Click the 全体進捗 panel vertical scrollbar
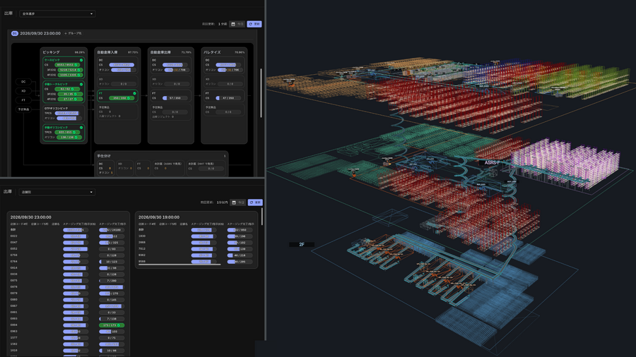636x357 pixels. pos(261,93)
